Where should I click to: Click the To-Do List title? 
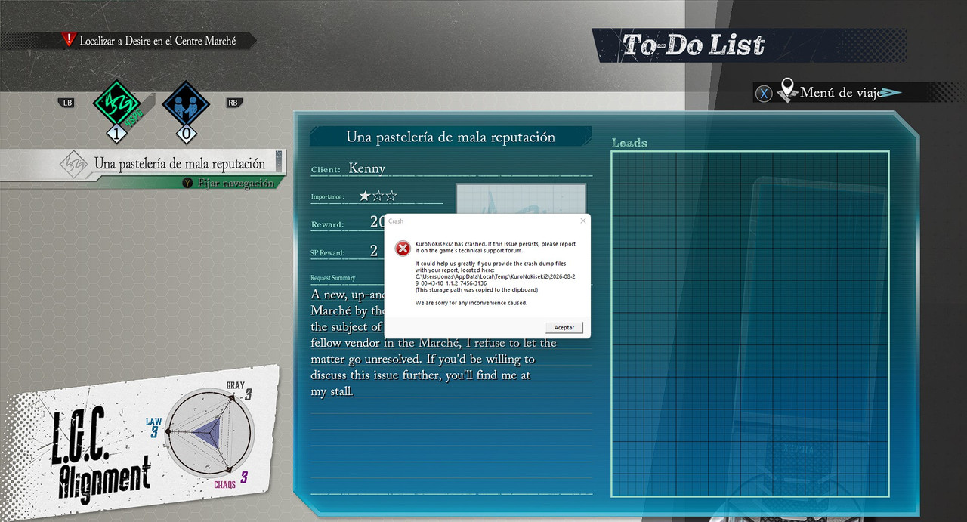pos(694,45)
